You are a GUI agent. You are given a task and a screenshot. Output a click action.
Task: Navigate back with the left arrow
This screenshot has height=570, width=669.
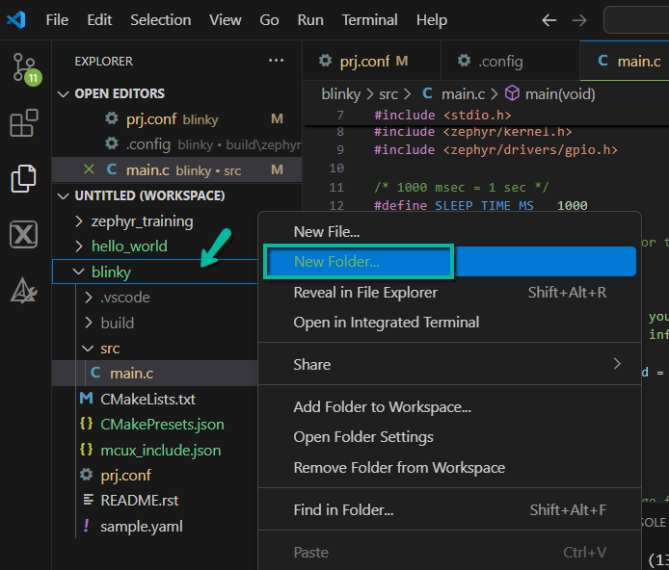[x=549, y=19]
